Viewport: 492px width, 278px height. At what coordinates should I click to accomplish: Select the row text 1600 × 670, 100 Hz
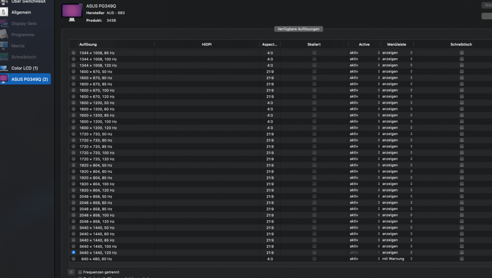pyautogui.click(x=97, y=90)
